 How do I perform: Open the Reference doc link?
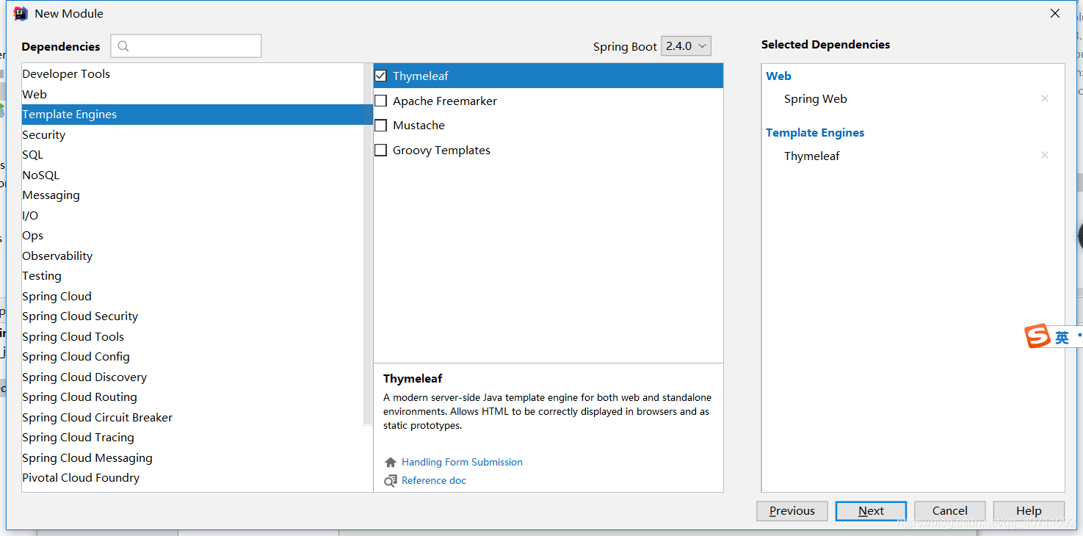(434, 481)
